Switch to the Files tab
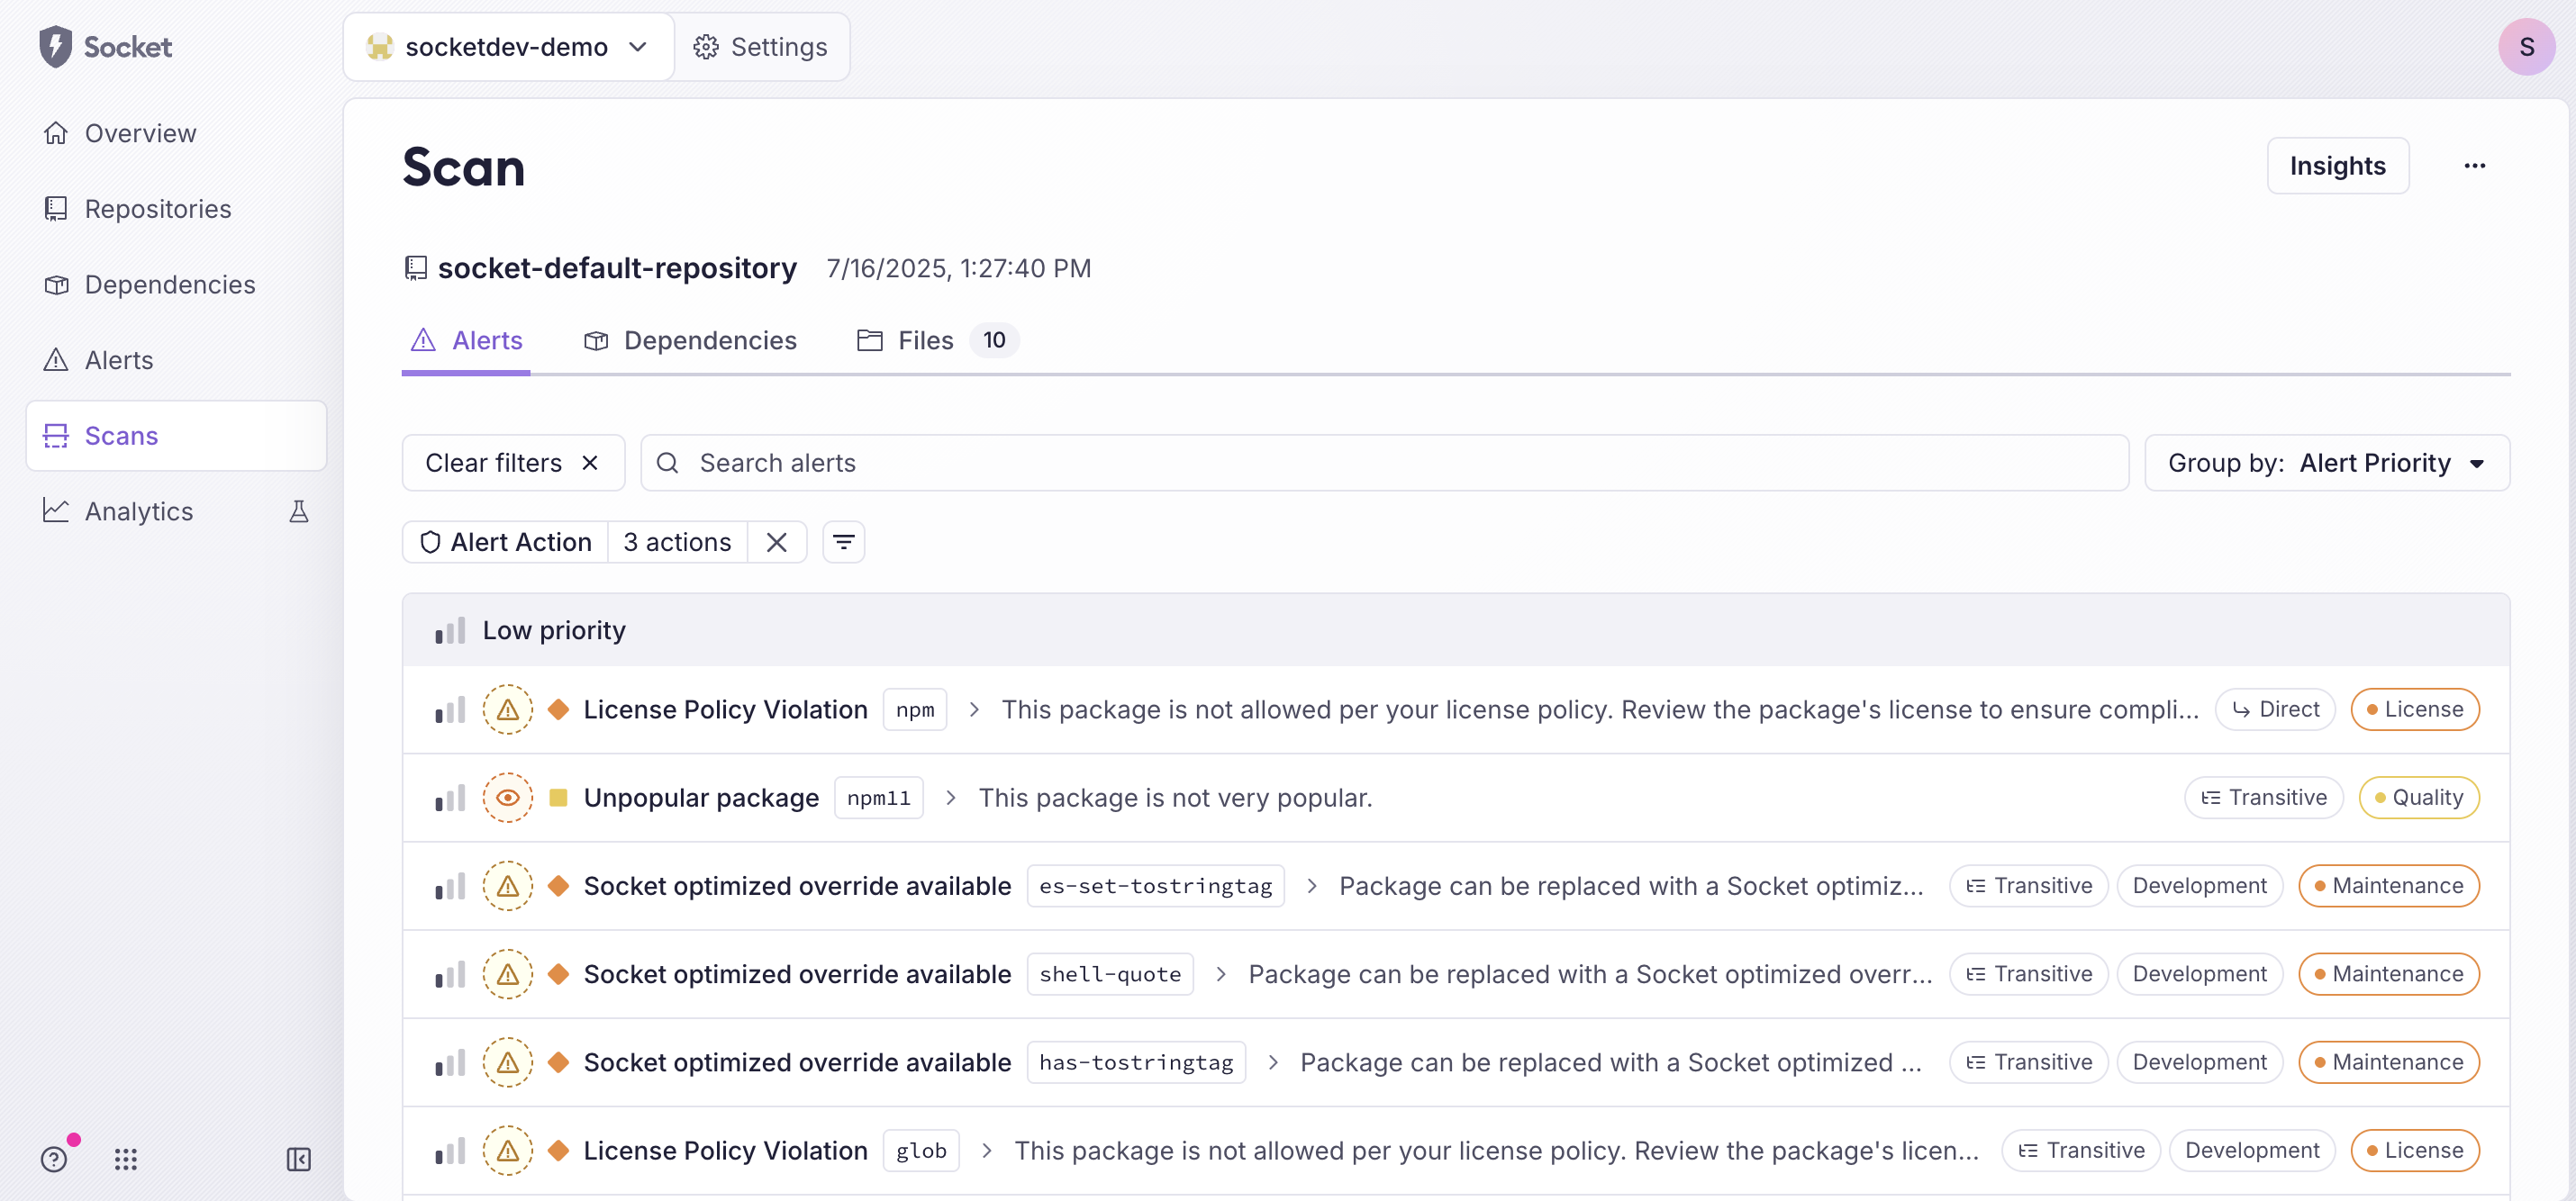This screenshot has width=2576, height=1201. [924, 340]
